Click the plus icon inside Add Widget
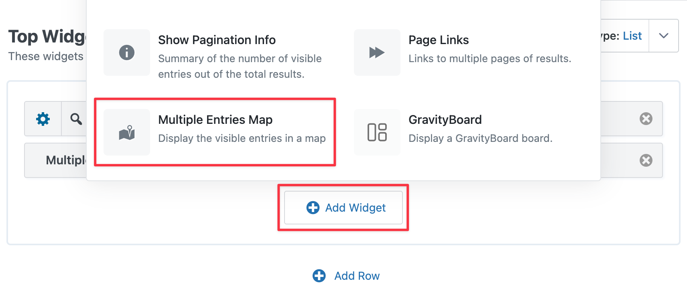 [313, 208]
